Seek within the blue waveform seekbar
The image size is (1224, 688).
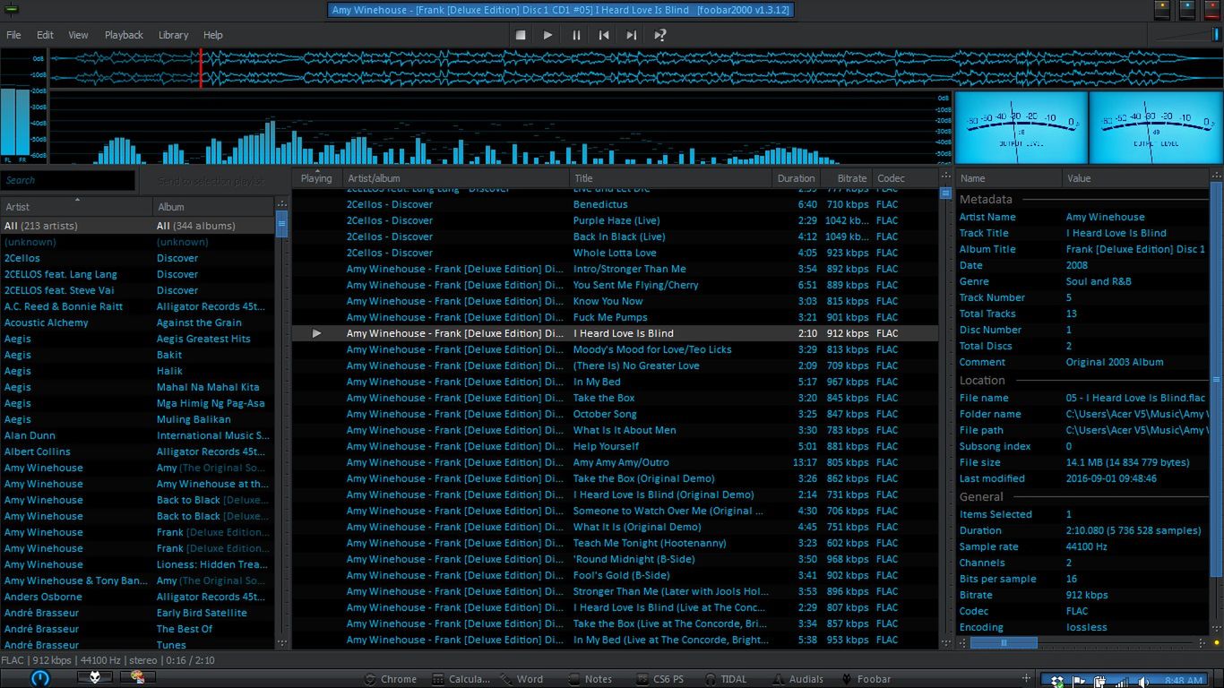(x=635, y=68)
